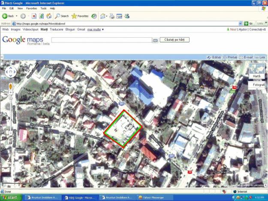Click the Bloguri link
The image size is (268, 201).
tap(70, 30)
